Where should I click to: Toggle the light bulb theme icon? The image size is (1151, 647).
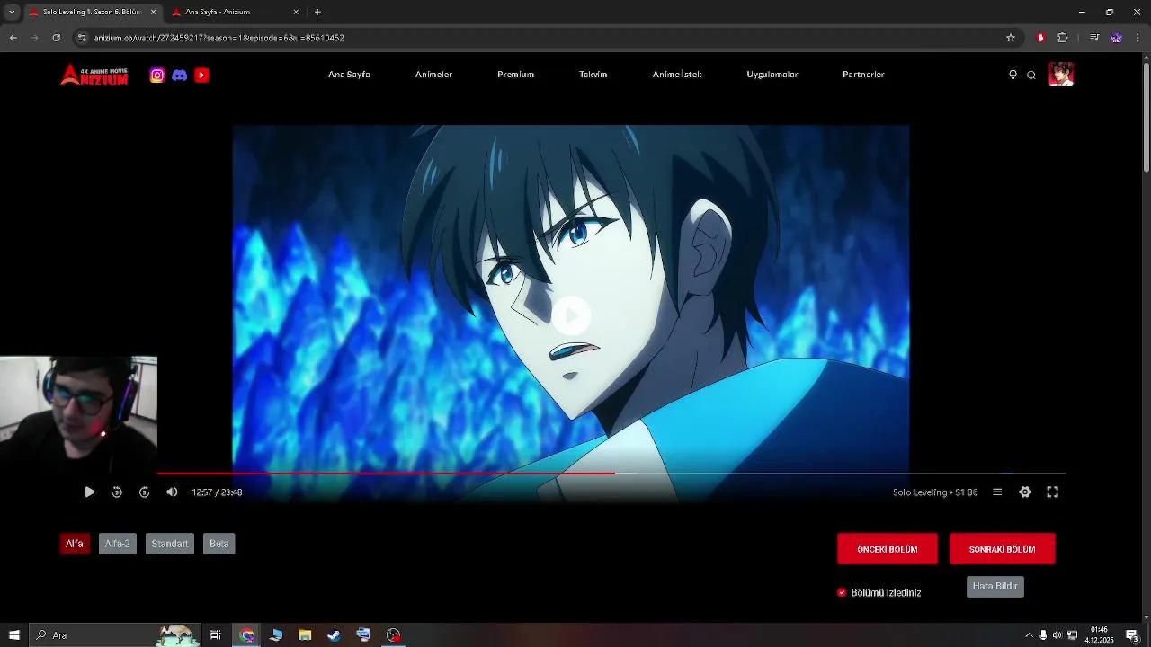[x=1013, y=75]
